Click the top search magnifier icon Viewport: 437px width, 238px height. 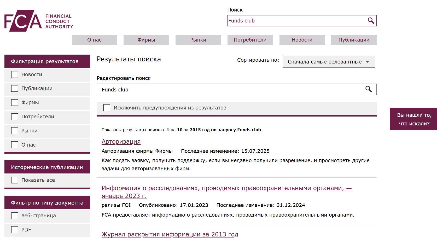pyautogui.click(x=371, y=21)
